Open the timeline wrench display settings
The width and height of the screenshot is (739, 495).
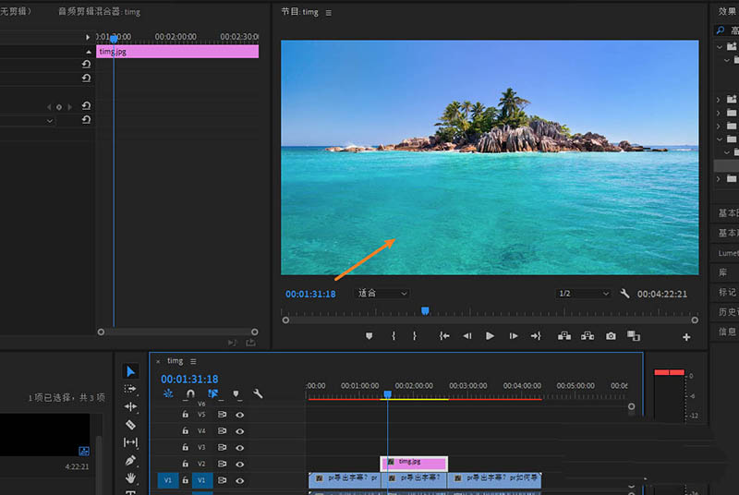[x=258, y=393]
